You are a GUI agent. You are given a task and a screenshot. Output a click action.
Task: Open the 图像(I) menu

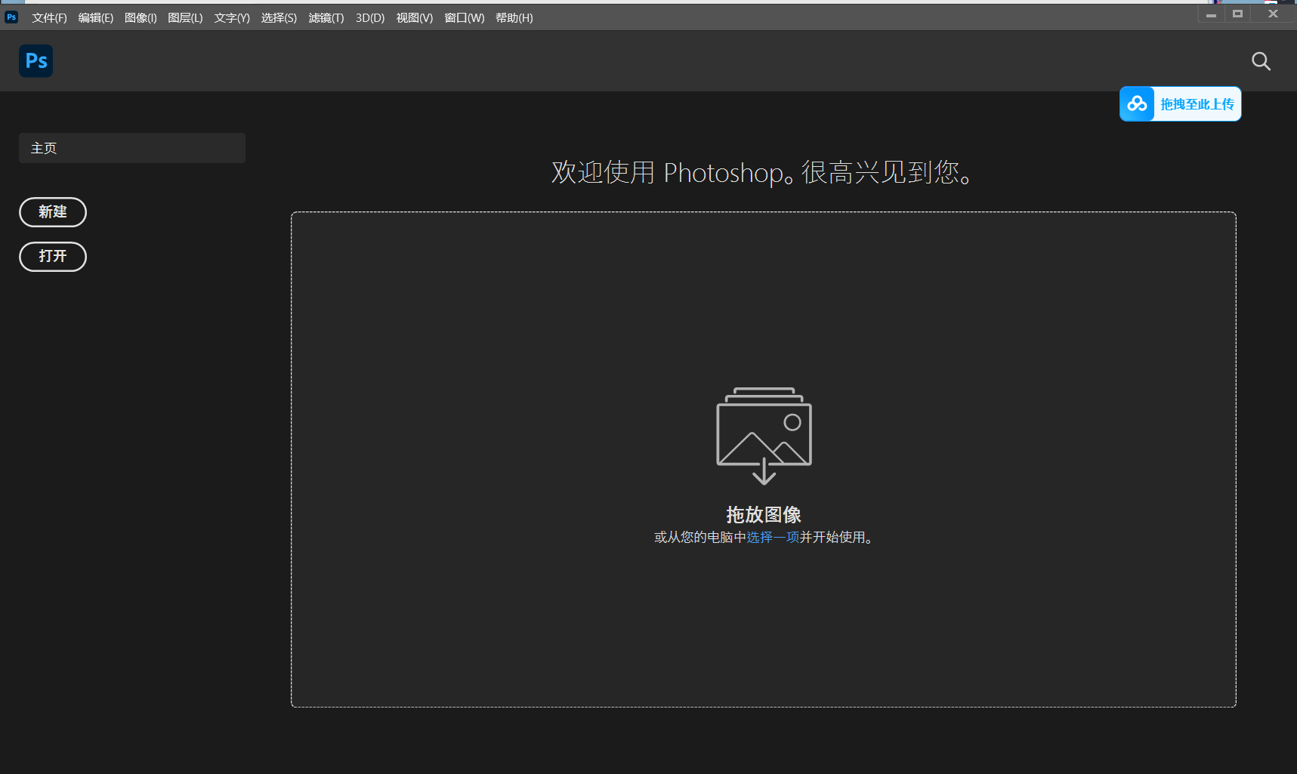(x=141, y=17)
